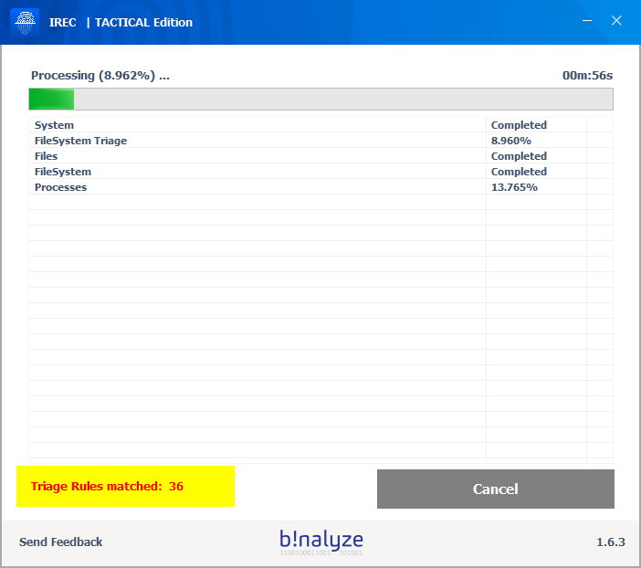The height and width of the screenshot is (568, 641).
Task: Click the Processing percentage label
Action: [x=100, y=76]
